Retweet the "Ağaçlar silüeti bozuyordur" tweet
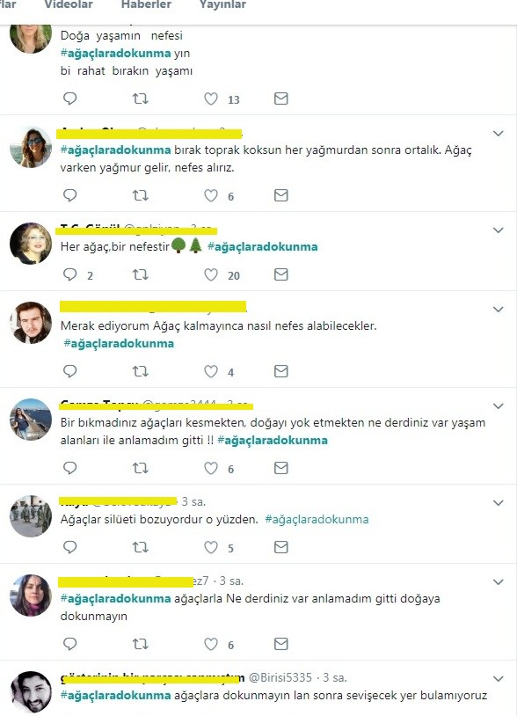517x716 pixels. [x=140, y=547]
